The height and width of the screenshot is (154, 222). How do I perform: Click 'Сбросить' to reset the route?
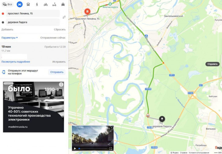[x=60, y=29]
